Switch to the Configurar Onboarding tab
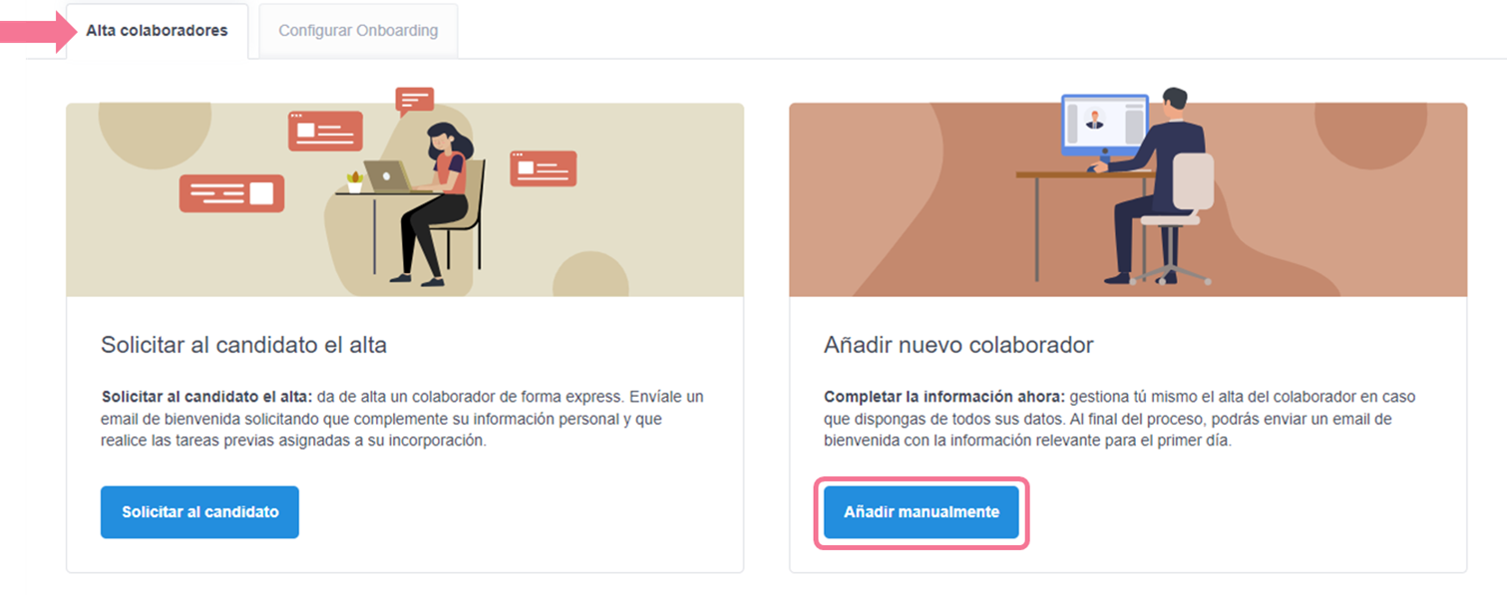 tap(358, 31)
